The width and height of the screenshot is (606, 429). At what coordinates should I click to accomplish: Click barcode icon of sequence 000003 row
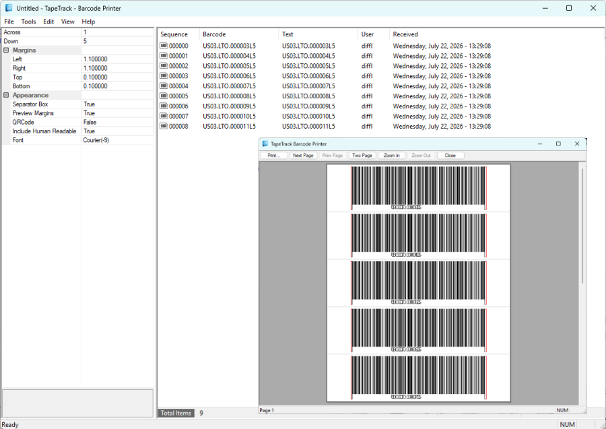pyautogui.click(x=164, y=75)
